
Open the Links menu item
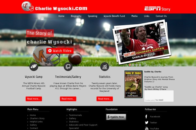pyautogui.click(x=146, y=16)
